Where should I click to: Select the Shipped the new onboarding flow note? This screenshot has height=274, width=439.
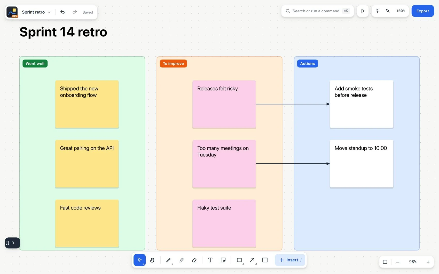(87, 104)
